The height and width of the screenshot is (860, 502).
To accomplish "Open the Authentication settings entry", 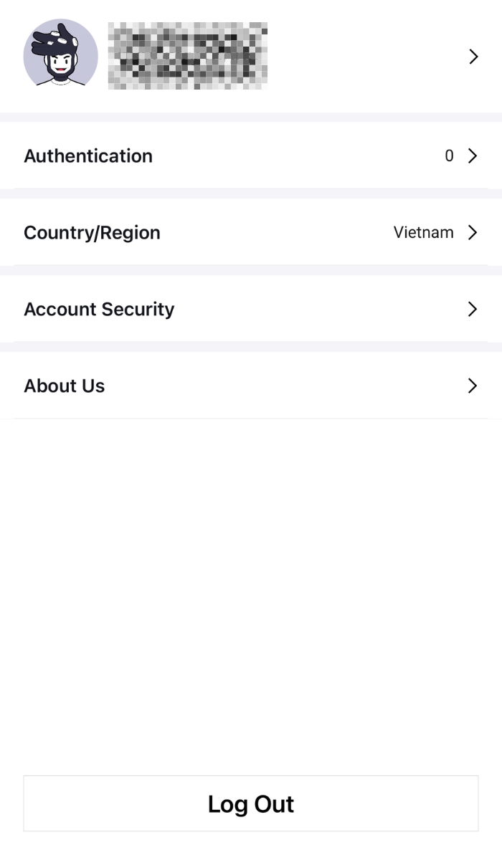I will pyautogui.click(x=88, y=156).
